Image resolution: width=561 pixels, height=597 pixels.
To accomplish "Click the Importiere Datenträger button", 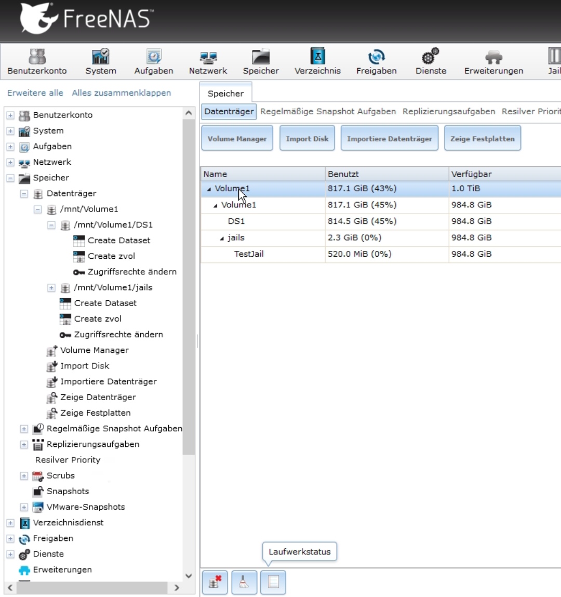I will pos(390,138).
